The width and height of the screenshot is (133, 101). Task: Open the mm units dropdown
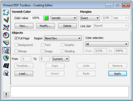click(x=121, y=18)
